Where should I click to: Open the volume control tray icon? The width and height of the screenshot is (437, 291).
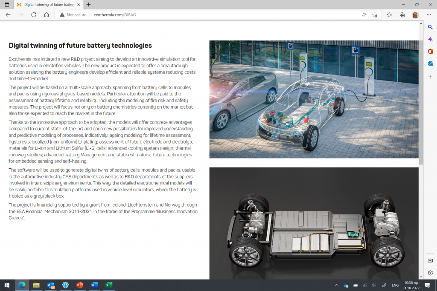[x=374, y=285]
